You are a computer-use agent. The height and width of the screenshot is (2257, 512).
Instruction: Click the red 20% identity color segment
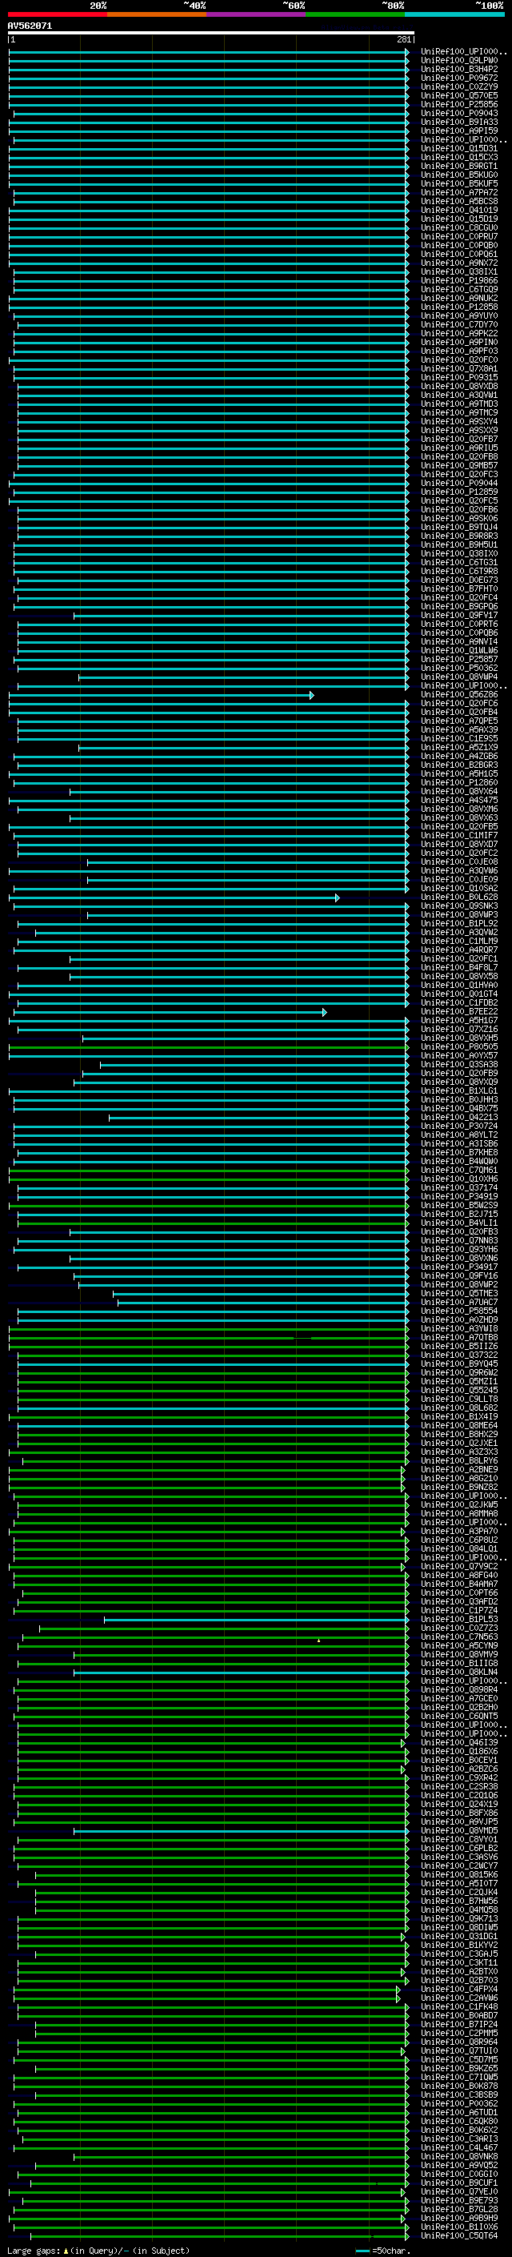coord(58,14)
